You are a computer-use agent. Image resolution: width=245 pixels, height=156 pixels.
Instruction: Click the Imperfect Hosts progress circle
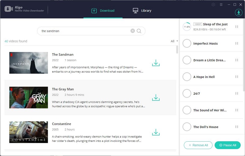coord(187,43)
